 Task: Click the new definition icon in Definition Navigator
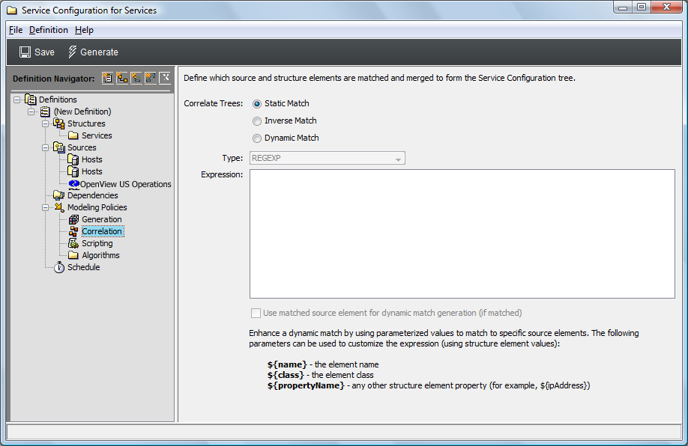[x=107, y=78]
